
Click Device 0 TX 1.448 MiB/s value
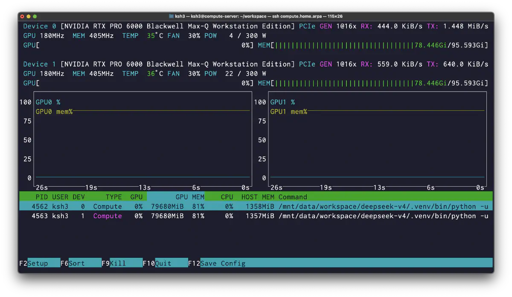[466, 26]
